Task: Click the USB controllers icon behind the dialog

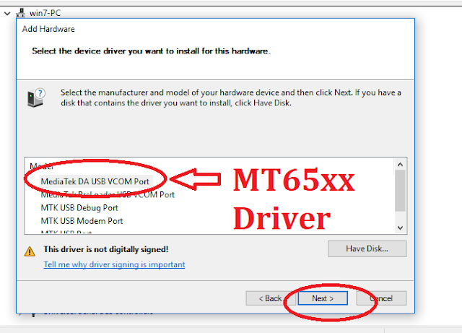Action: (33, 314)
